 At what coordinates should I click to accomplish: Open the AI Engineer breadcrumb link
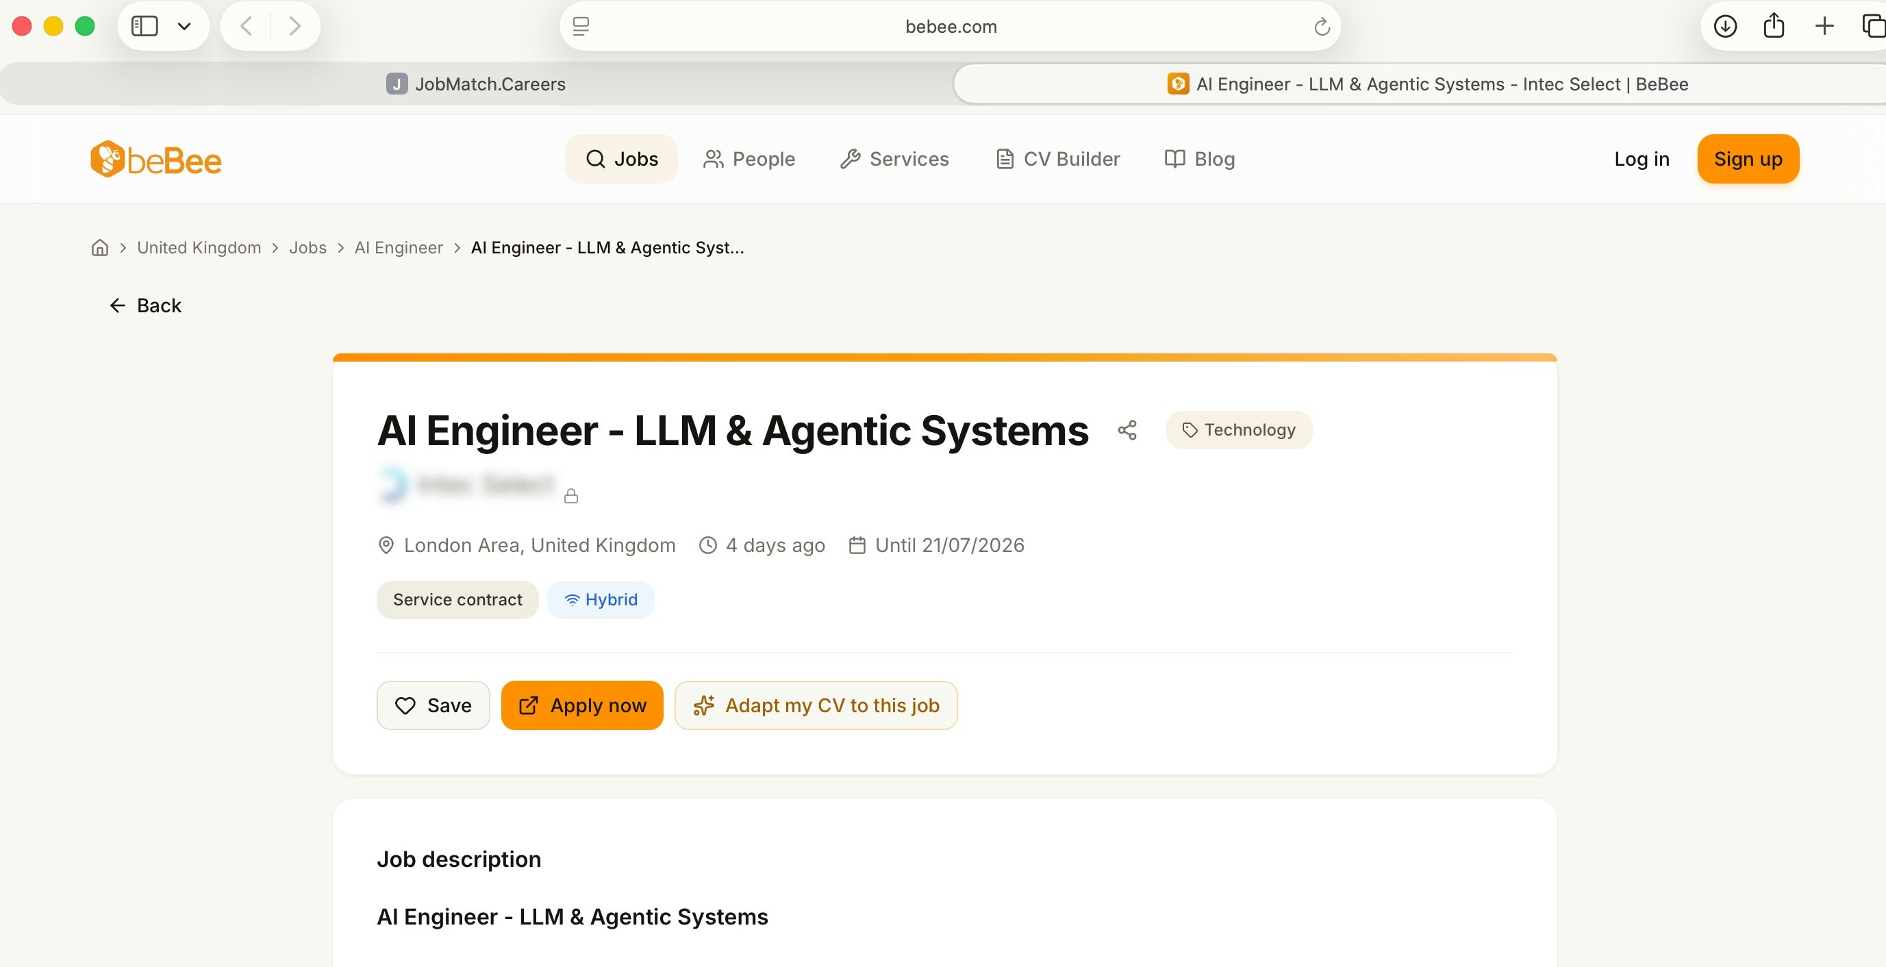pos(399,247)
